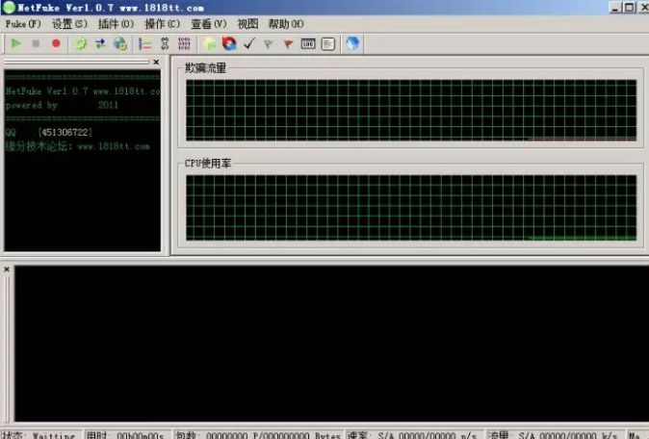
Task: Click the gray stop square button
Action: (36, 43)
